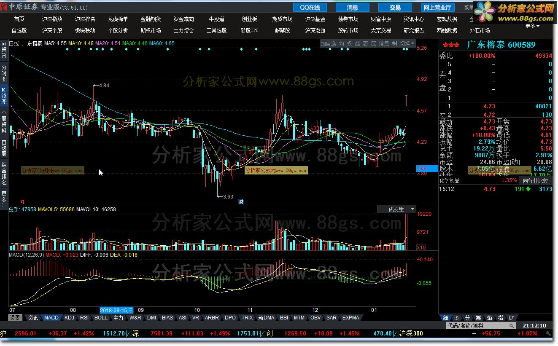Open the 板块联动 menu

pyautogui.click(x=85, y=30)
